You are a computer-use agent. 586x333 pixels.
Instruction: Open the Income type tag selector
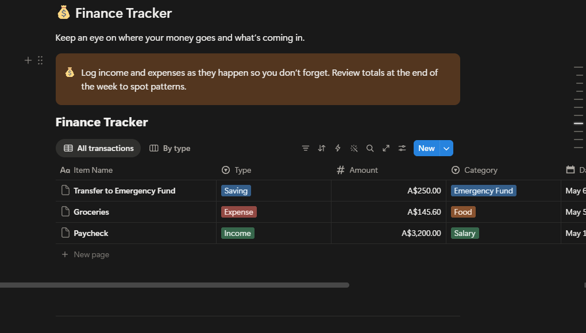coord(238,233)
